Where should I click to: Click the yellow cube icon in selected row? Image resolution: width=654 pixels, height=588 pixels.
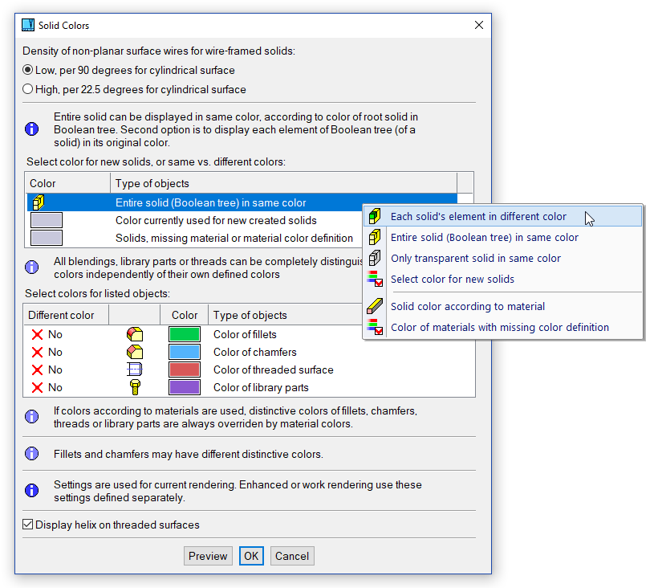click(x=39, y=203)
